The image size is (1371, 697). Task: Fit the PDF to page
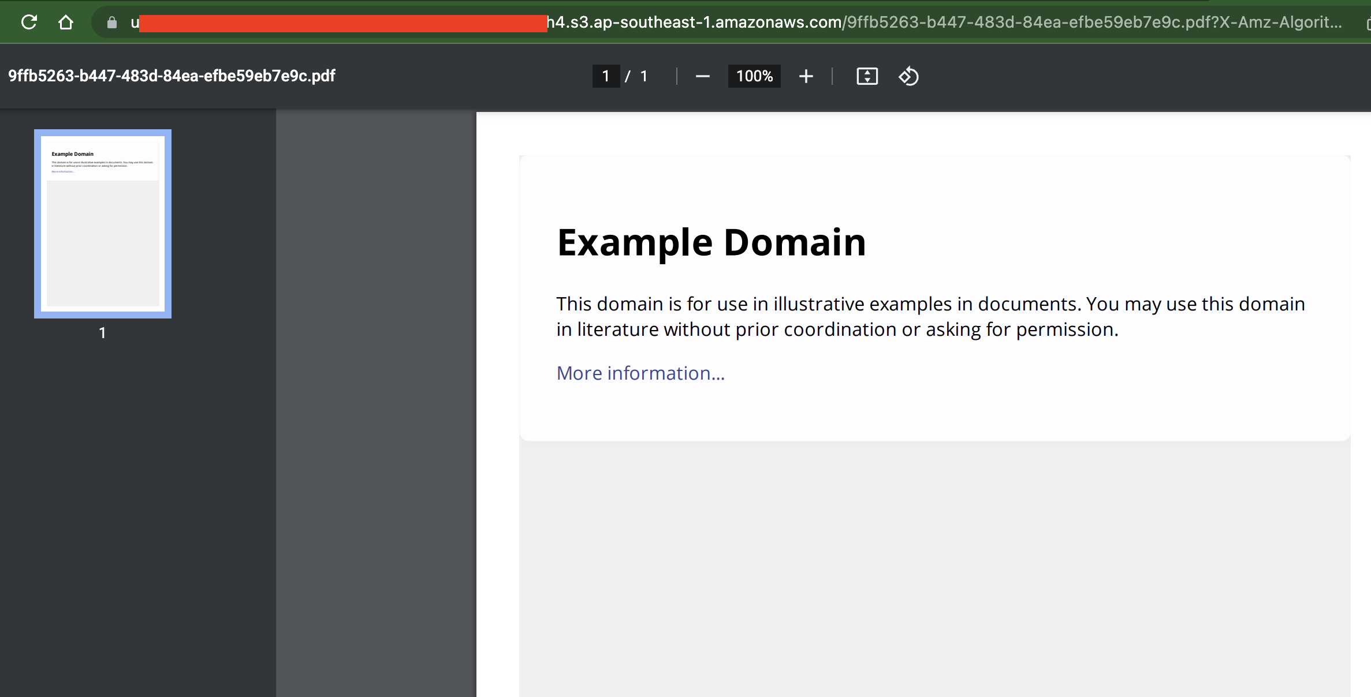pos(867,76)
